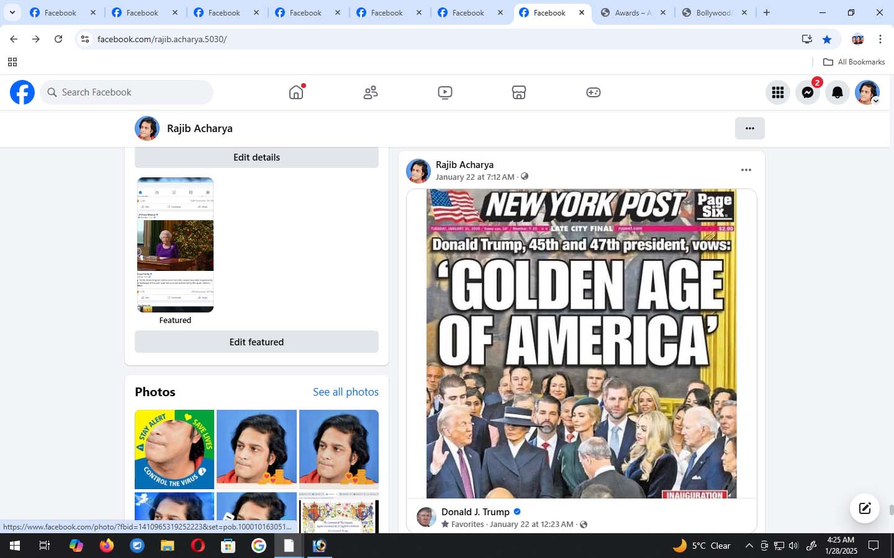This screenshot has height=558, width=894.
Task: Reload the current page
Action: point(58,39)
